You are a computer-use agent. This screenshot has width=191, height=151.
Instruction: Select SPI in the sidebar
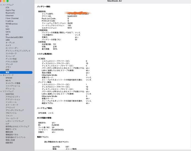pyautogui.click(x=7, y=35)
